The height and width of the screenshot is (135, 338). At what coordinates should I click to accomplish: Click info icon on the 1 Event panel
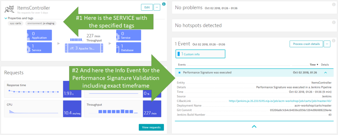(x=333, y=40)
